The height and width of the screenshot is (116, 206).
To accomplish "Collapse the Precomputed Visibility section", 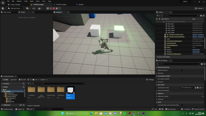I will click(157, 76).
